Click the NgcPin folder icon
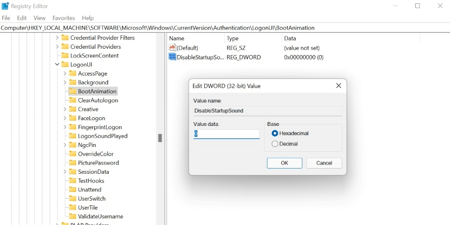 point(73,145)
